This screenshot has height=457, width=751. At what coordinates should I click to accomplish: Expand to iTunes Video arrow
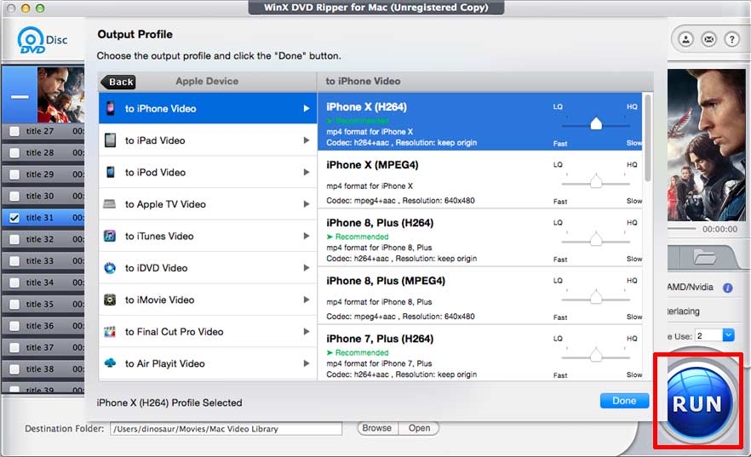pyautogui.click(x=307, y=236)
